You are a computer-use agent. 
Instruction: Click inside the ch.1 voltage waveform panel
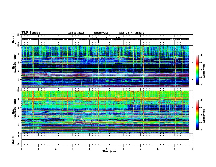107,39
